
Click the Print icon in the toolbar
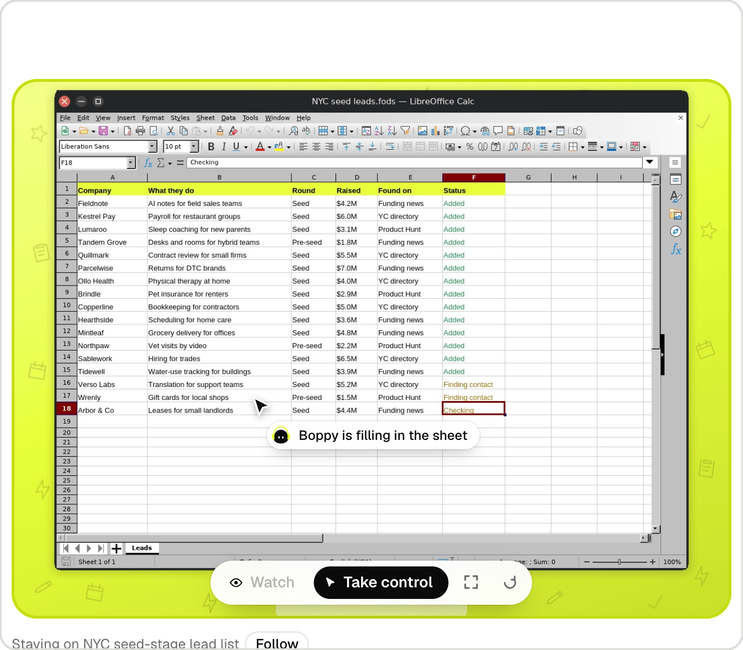coord(140,131)
